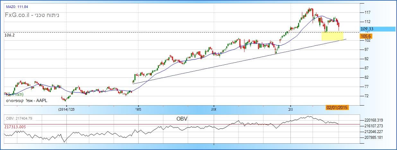Click the אוג month label on time axis
397x150 pixels.
coord(214,109)
